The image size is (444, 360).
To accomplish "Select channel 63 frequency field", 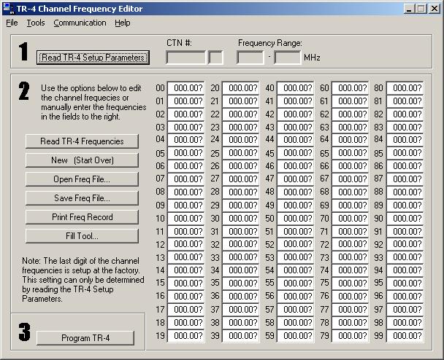I will 350,127.
